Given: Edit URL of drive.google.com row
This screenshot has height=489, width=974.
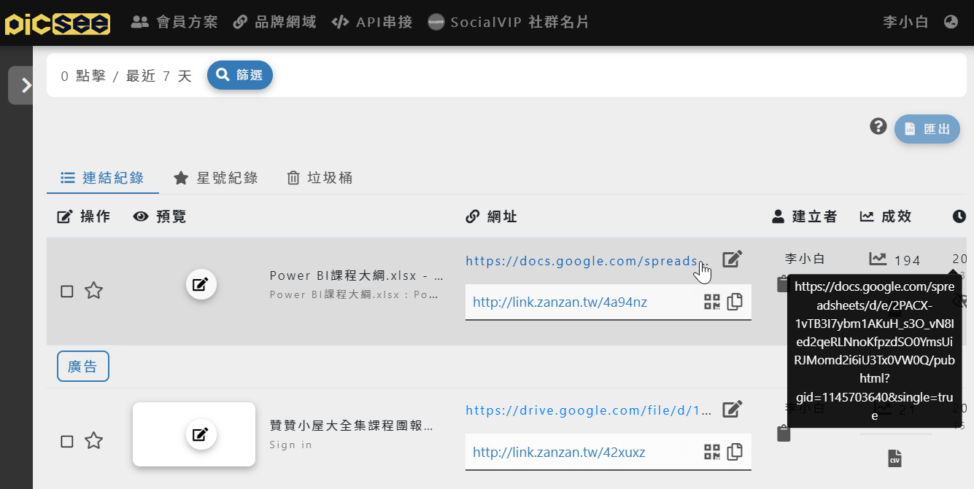Looking at the screenshot, I should click(733, 409).
